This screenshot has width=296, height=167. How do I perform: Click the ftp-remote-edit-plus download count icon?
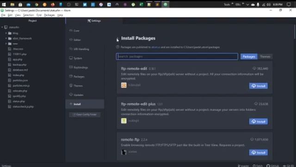(256, 104)
